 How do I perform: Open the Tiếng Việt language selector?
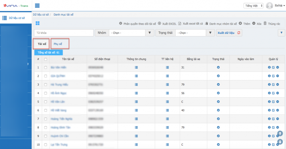[254, 6]
